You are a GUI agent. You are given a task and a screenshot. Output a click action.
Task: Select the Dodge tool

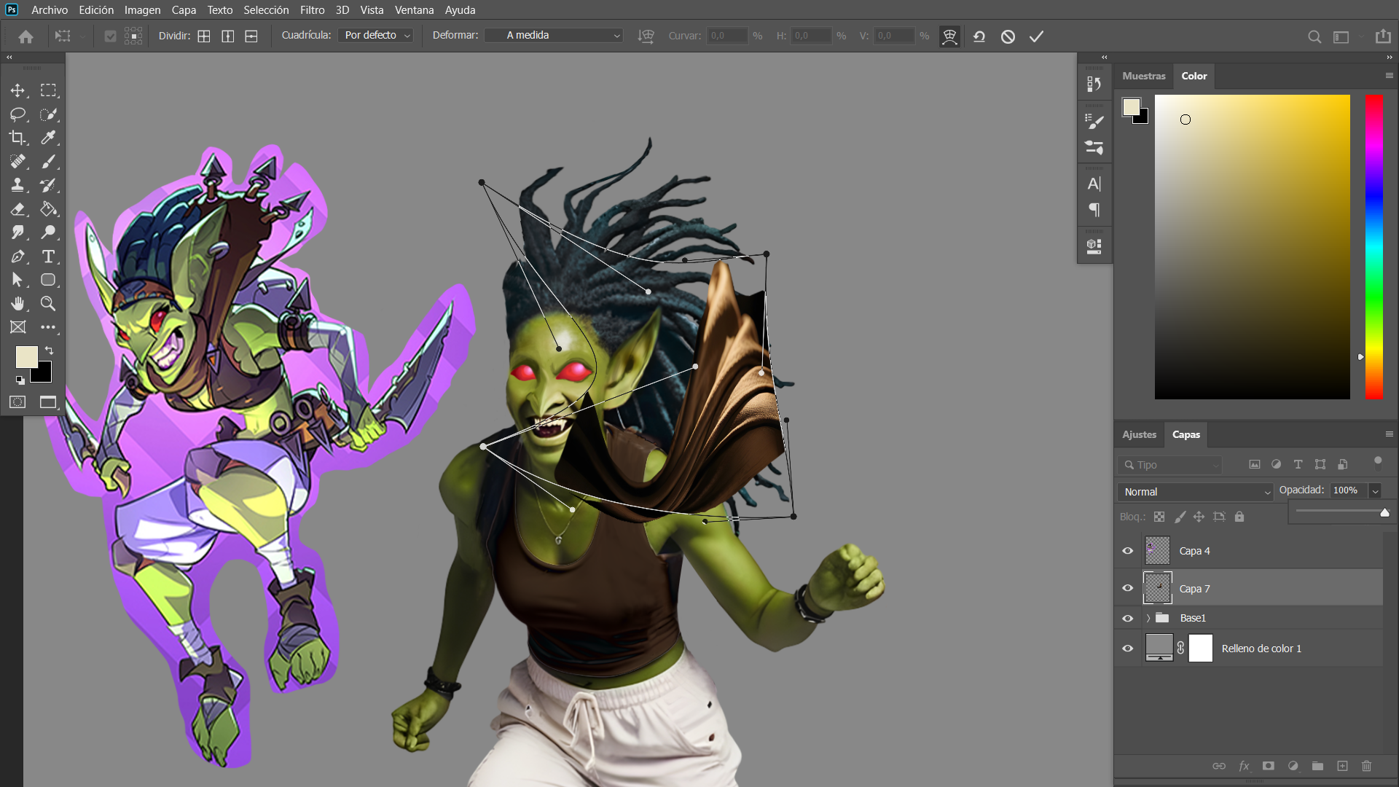(48, 232)
